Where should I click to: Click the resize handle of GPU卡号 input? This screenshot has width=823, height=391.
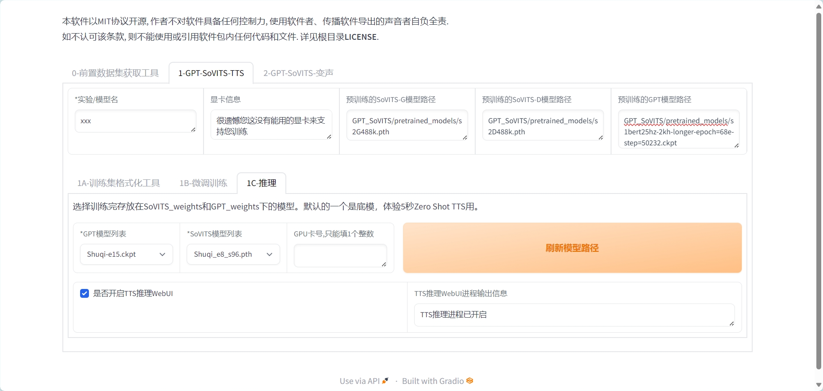pyautogui.click(x=384, y=264)
